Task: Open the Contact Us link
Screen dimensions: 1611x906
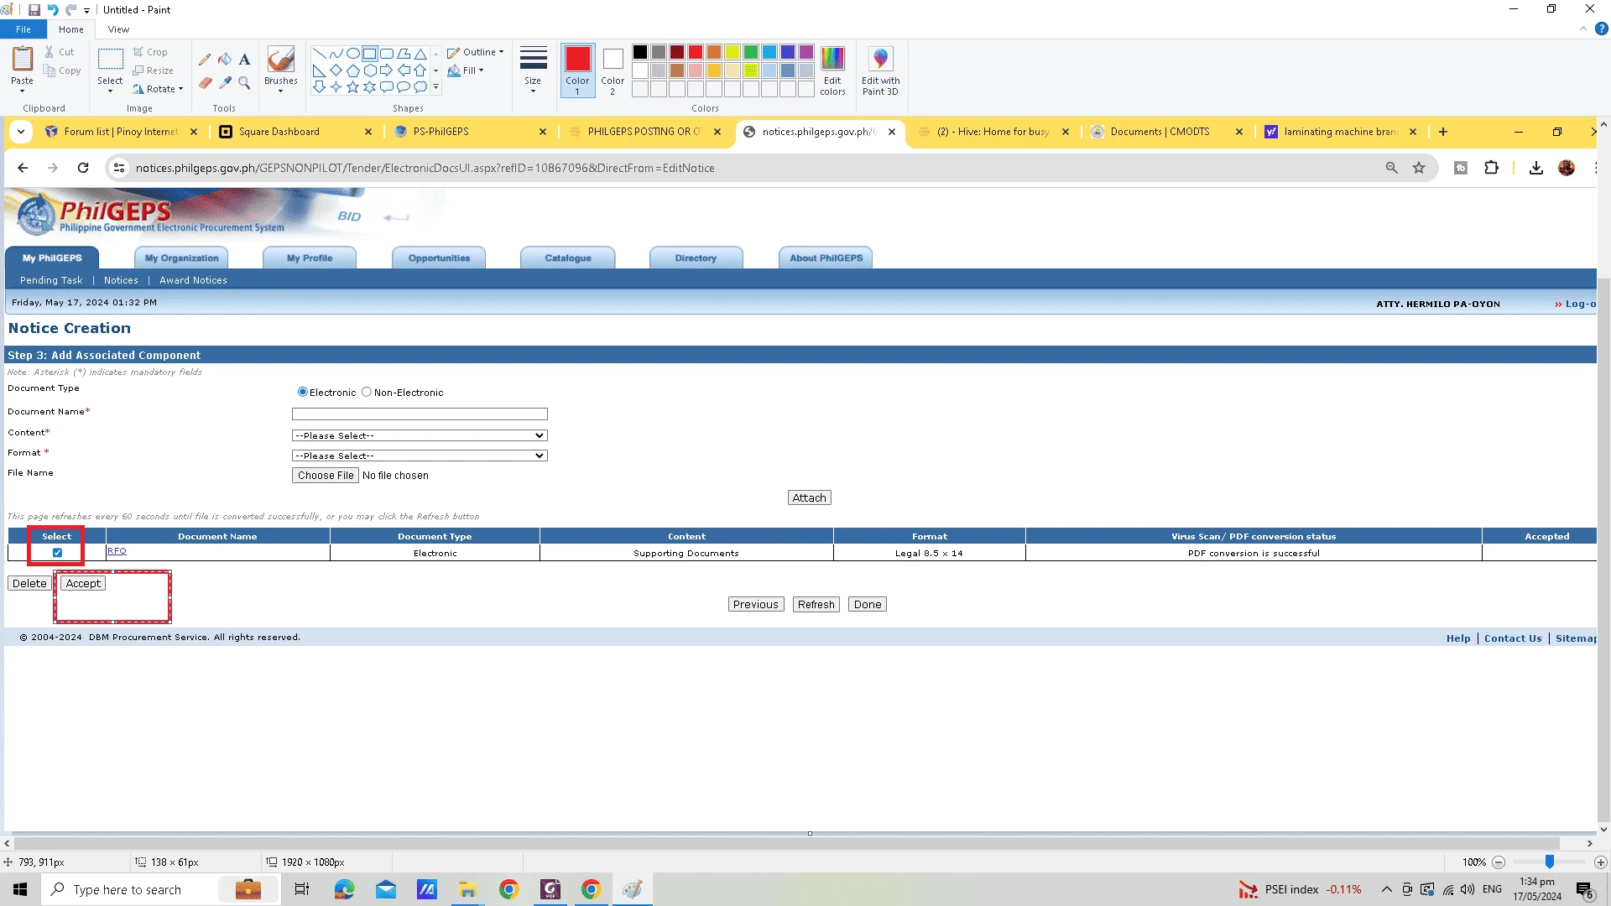Action: click(1513, 638)
